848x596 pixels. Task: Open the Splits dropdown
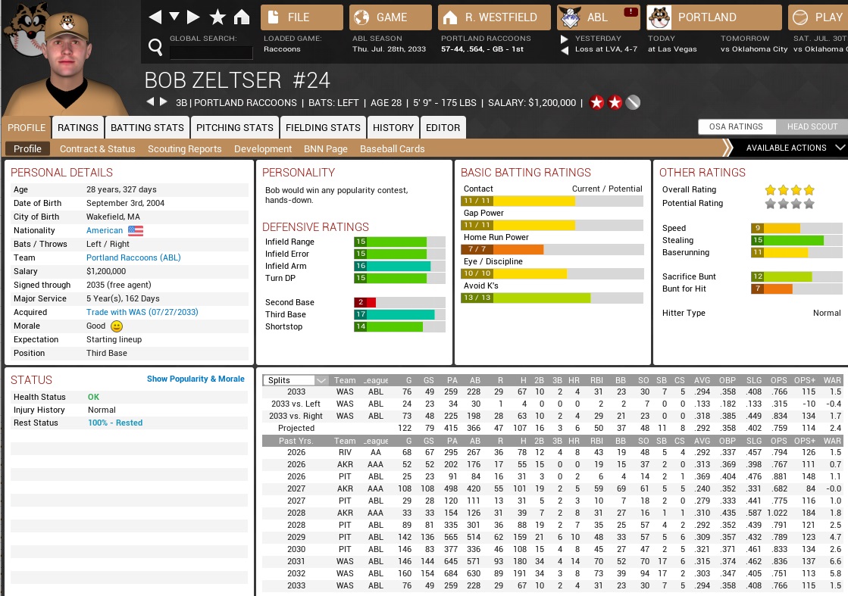point(296,380)
